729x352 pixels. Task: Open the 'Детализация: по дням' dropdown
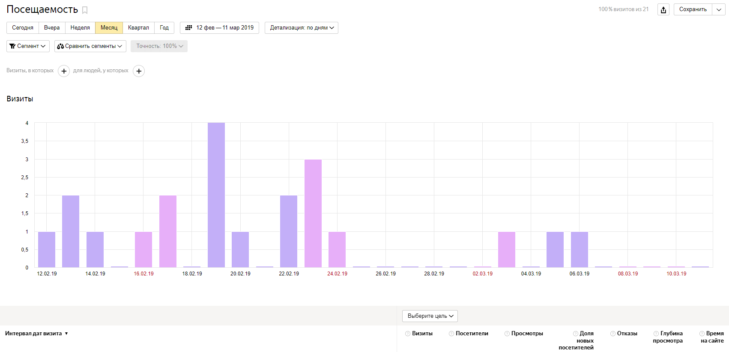(x=302, y=28)
